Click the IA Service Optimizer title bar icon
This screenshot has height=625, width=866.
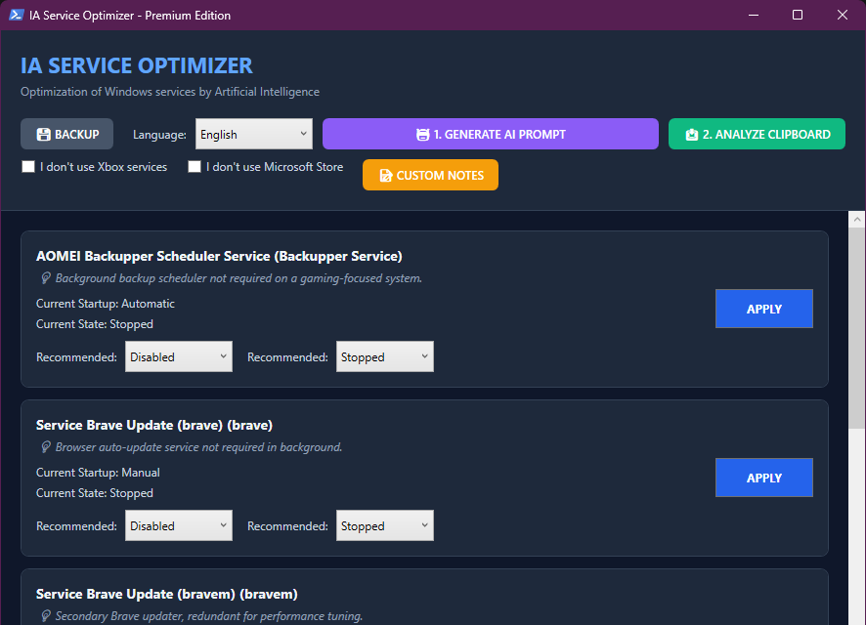coord(15,15)
